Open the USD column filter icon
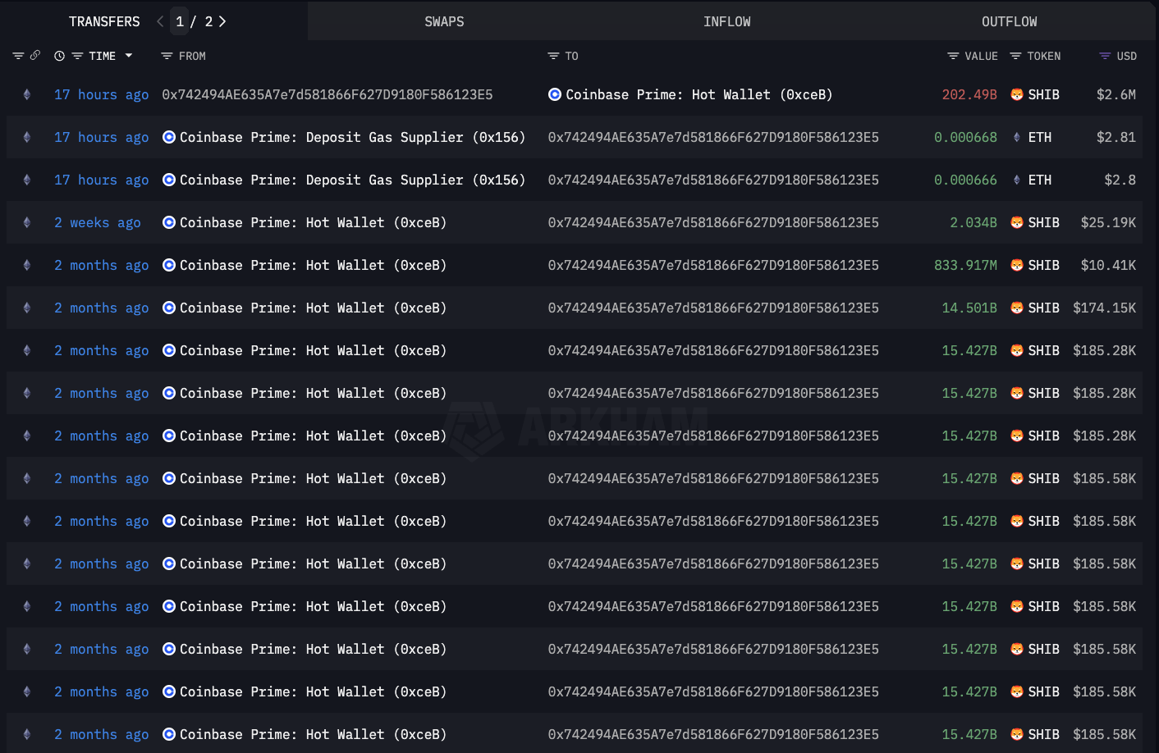Viewport: 1159px width, 753px height. [1105, 56]
